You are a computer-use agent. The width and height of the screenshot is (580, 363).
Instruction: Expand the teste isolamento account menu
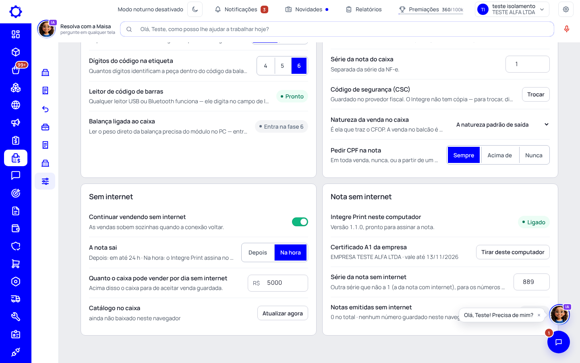[512, 9]
